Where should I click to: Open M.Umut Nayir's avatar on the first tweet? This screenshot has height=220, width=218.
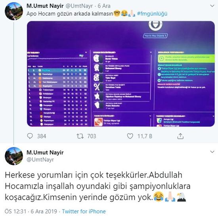(14, 11)
